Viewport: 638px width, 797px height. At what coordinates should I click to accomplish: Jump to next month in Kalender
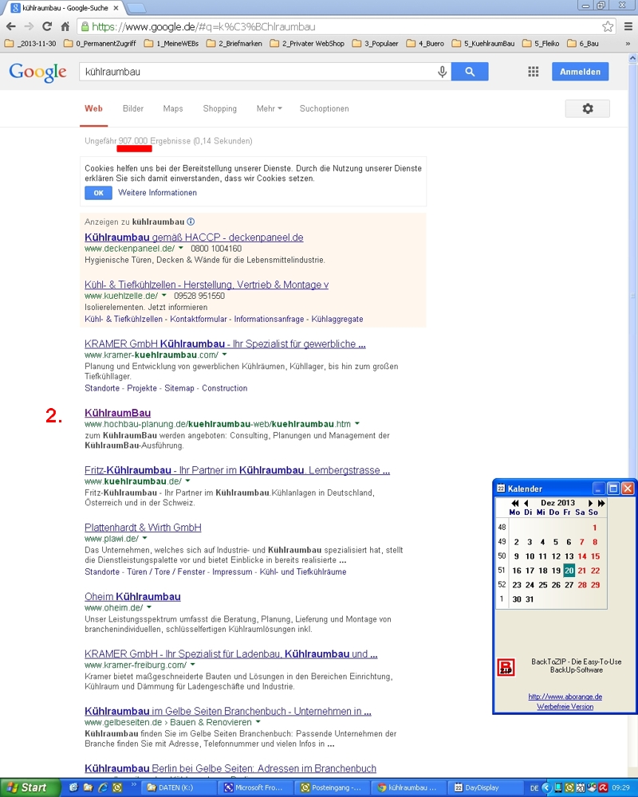point(590,503)
